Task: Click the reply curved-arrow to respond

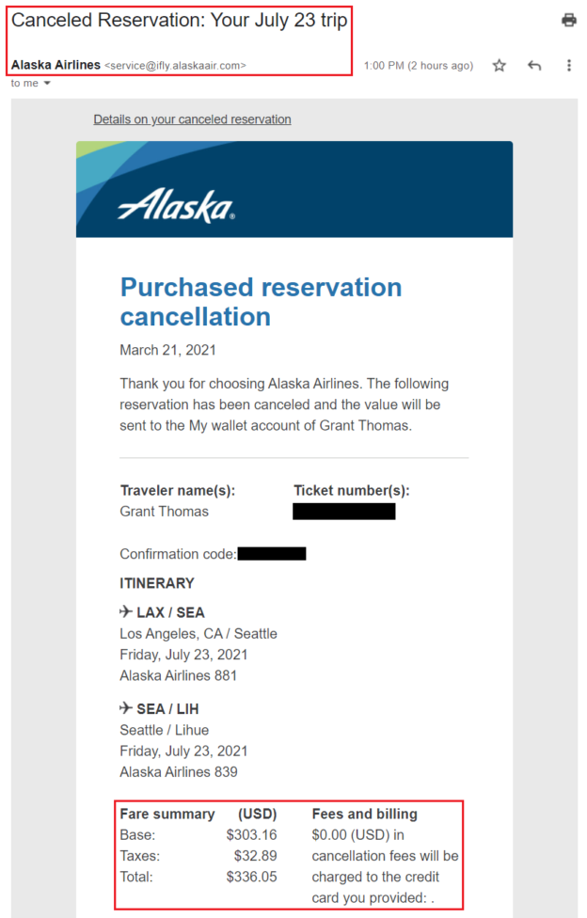Action: tap(535, 66)
